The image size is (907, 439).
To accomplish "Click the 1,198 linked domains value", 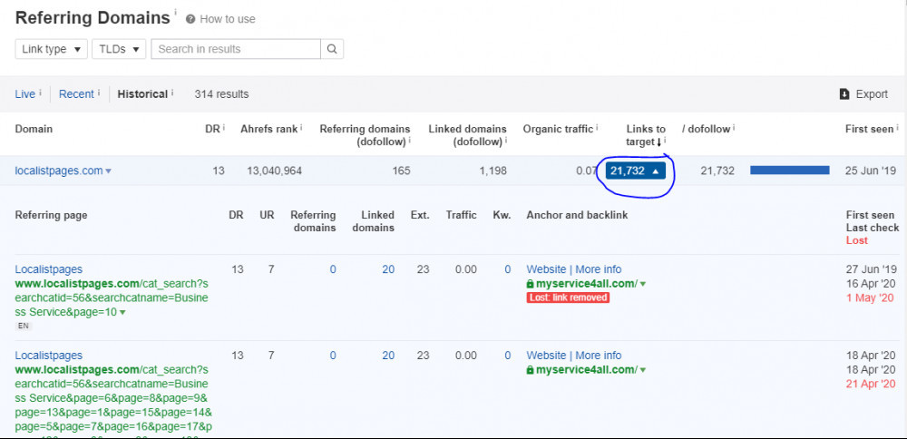I will pyautogui.click(x=493, y=171).
